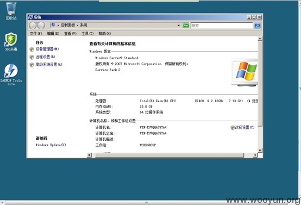
Task: Open the 查看(V) menu
Action: (70, 33)
